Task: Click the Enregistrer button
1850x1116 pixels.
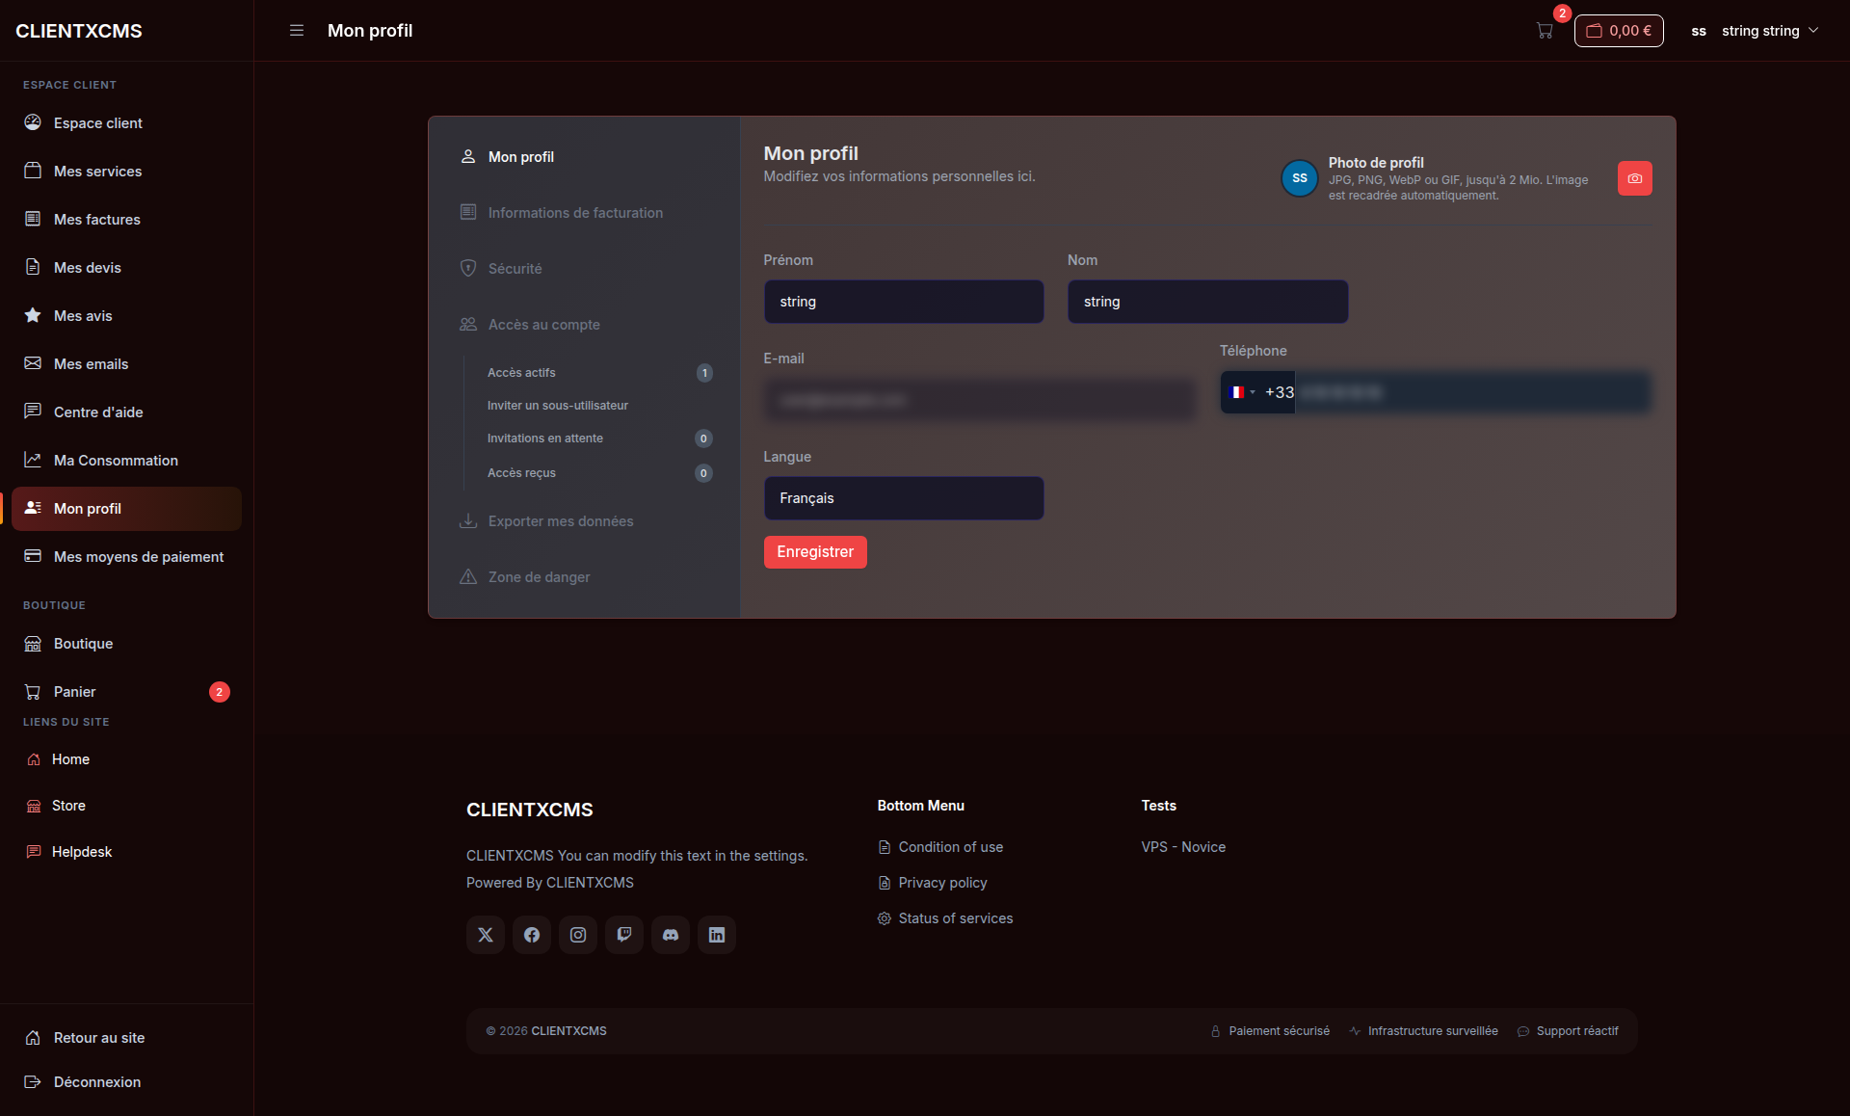Action: [x=815, y=552]
